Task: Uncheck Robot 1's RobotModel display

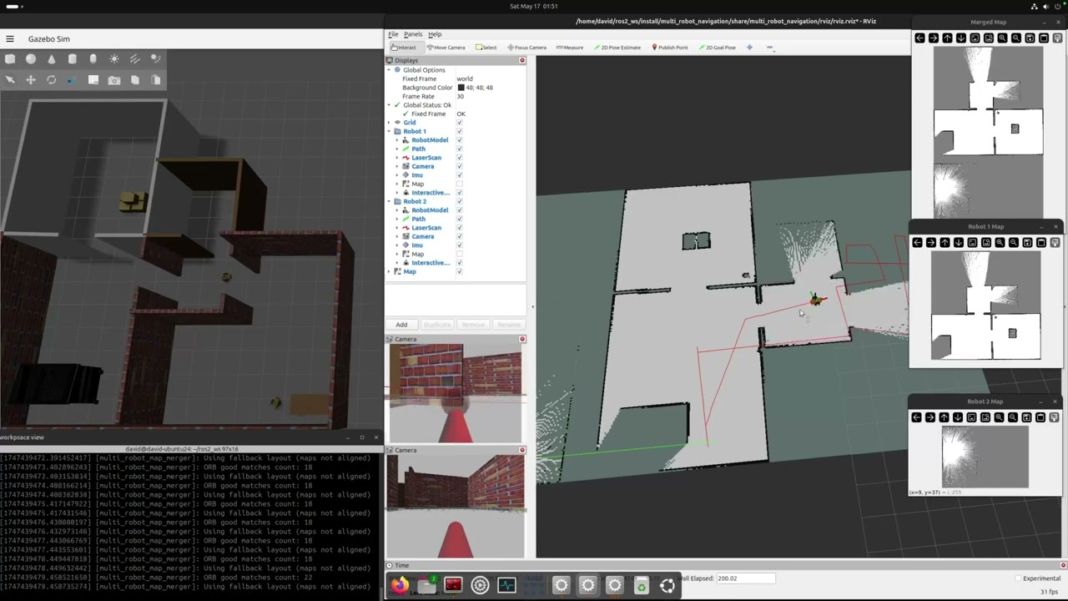Action: pyautogui.click(x=459, y=140)
